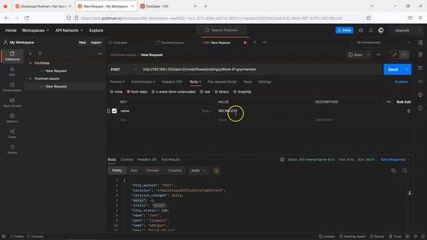Open the Pre-request Script tab
This screenshot has width=427, height=240.
tap(222, 81)
